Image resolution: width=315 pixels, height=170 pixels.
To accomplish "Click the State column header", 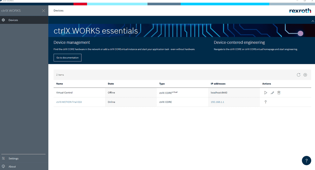I will coord(111,84).
